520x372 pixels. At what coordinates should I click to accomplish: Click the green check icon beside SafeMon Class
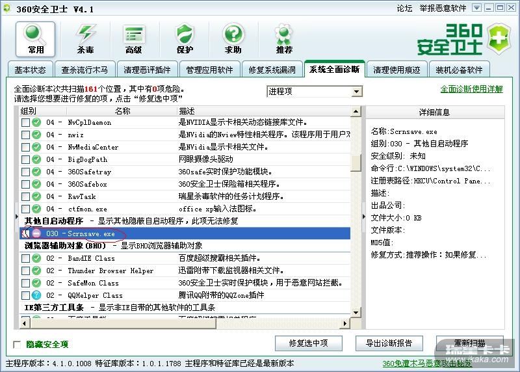(x=36, y=283)
